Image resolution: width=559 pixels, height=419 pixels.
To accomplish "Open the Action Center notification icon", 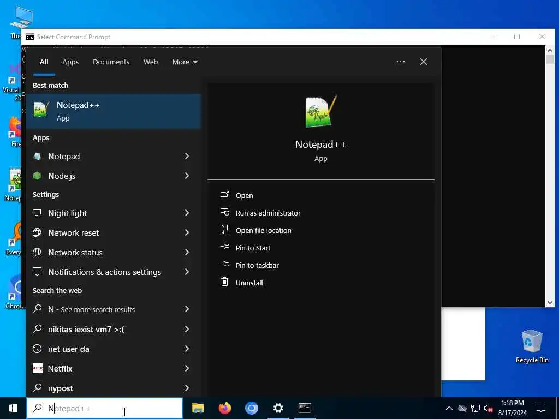I will tap(541, 408).
